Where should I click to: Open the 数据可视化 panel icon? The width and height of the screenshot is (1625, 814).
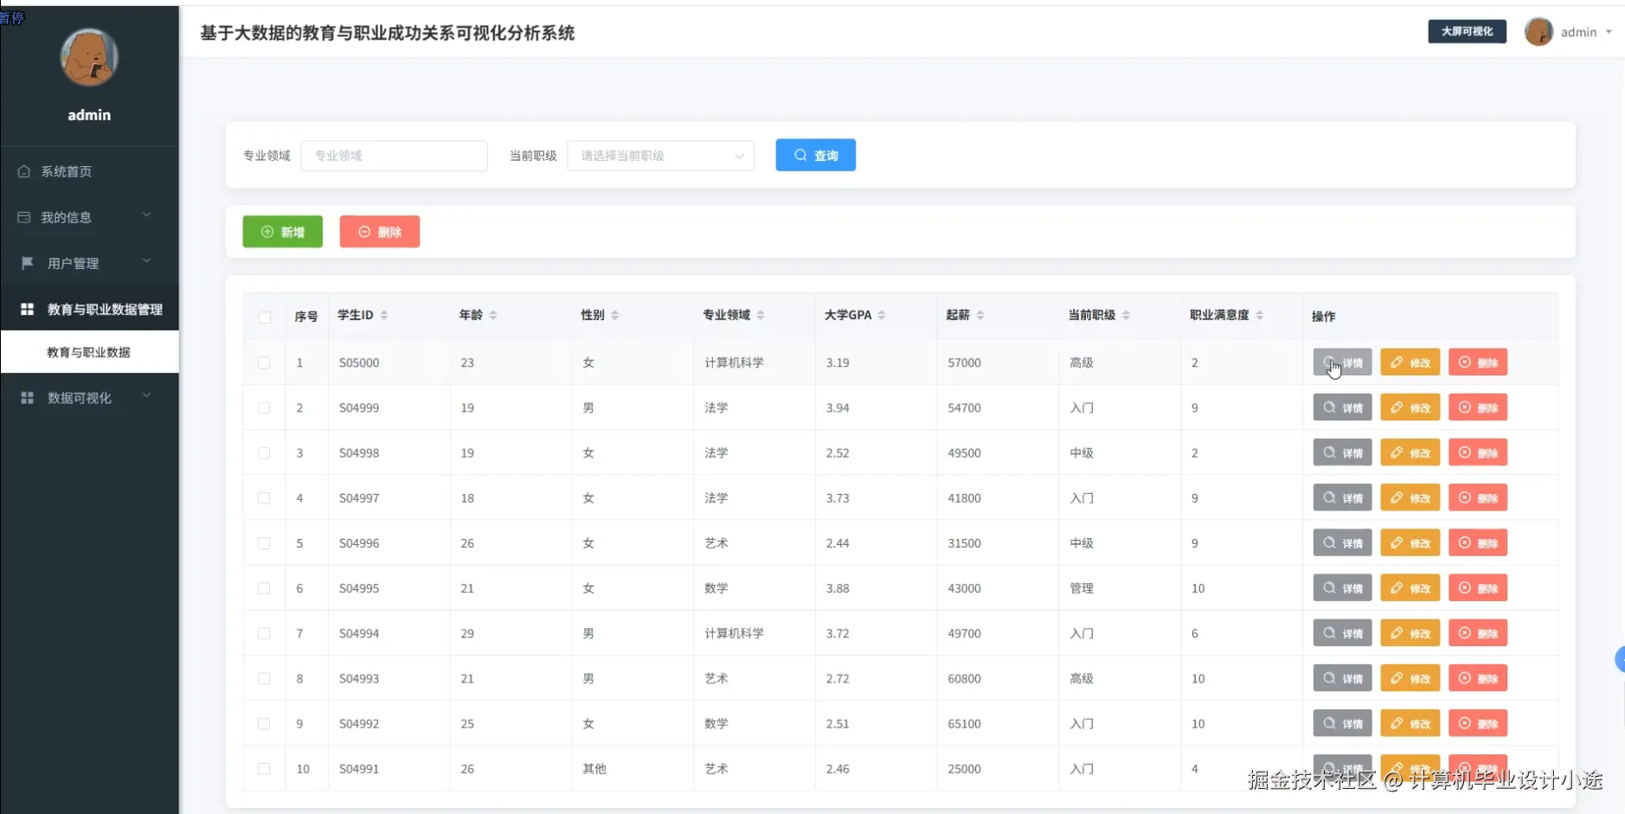26,397
